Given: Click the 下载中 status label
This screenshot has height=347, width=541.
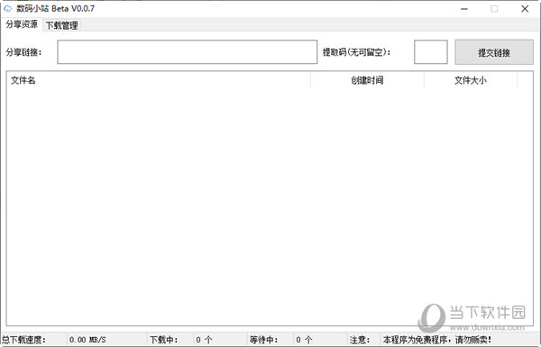Looking at the screenshot, I should [x=164, y=340].
